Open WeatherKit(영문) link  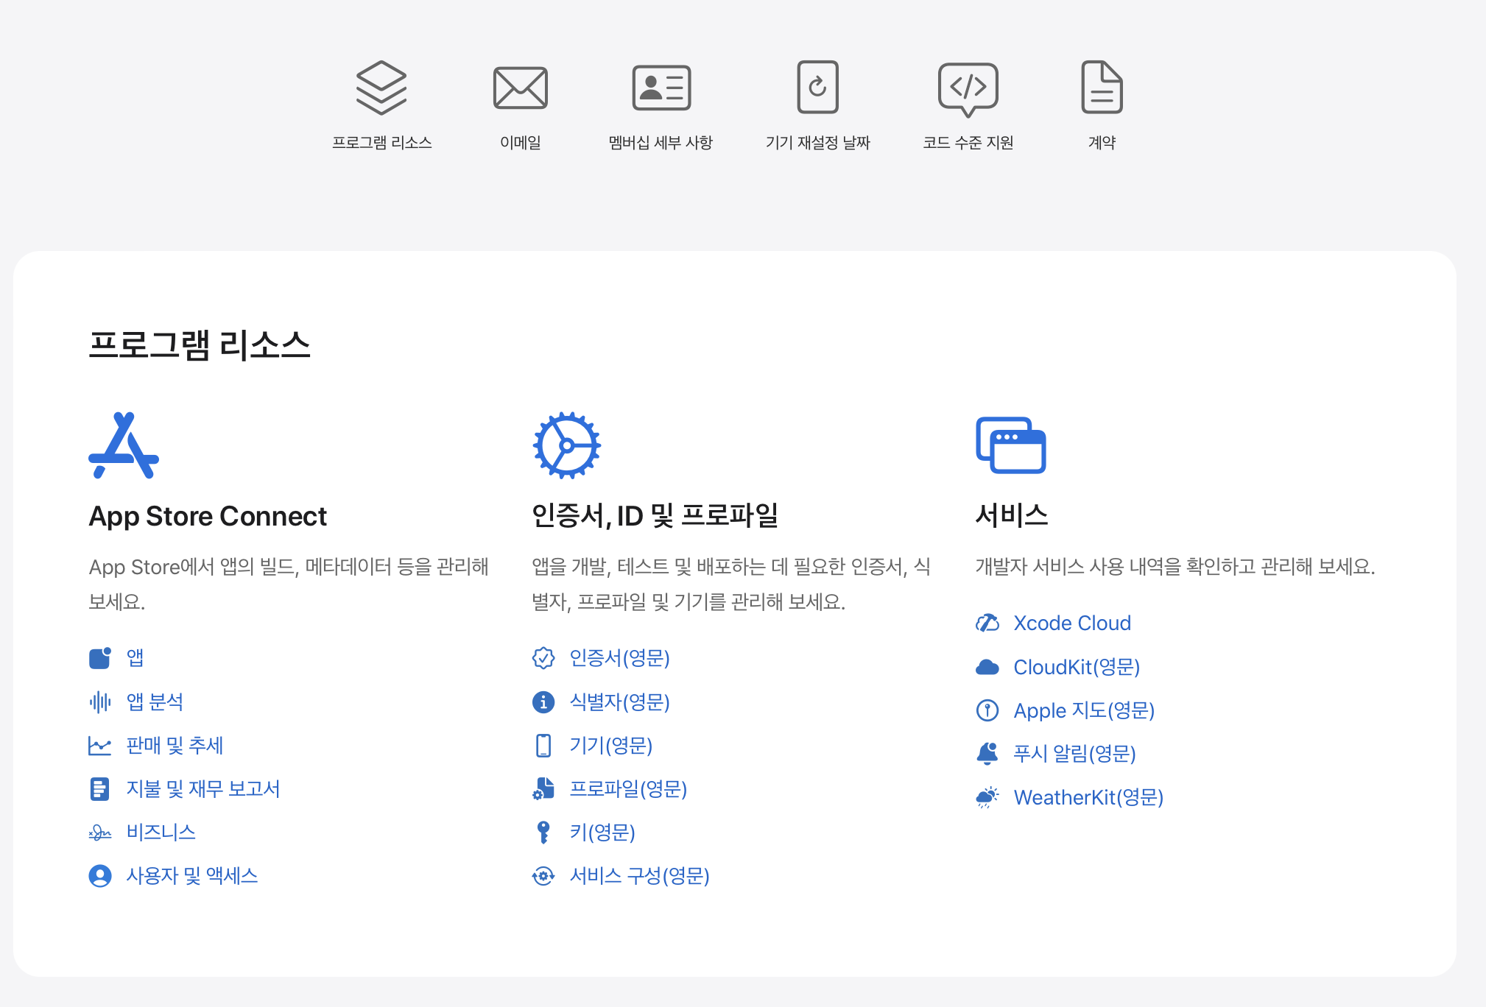1088,798
